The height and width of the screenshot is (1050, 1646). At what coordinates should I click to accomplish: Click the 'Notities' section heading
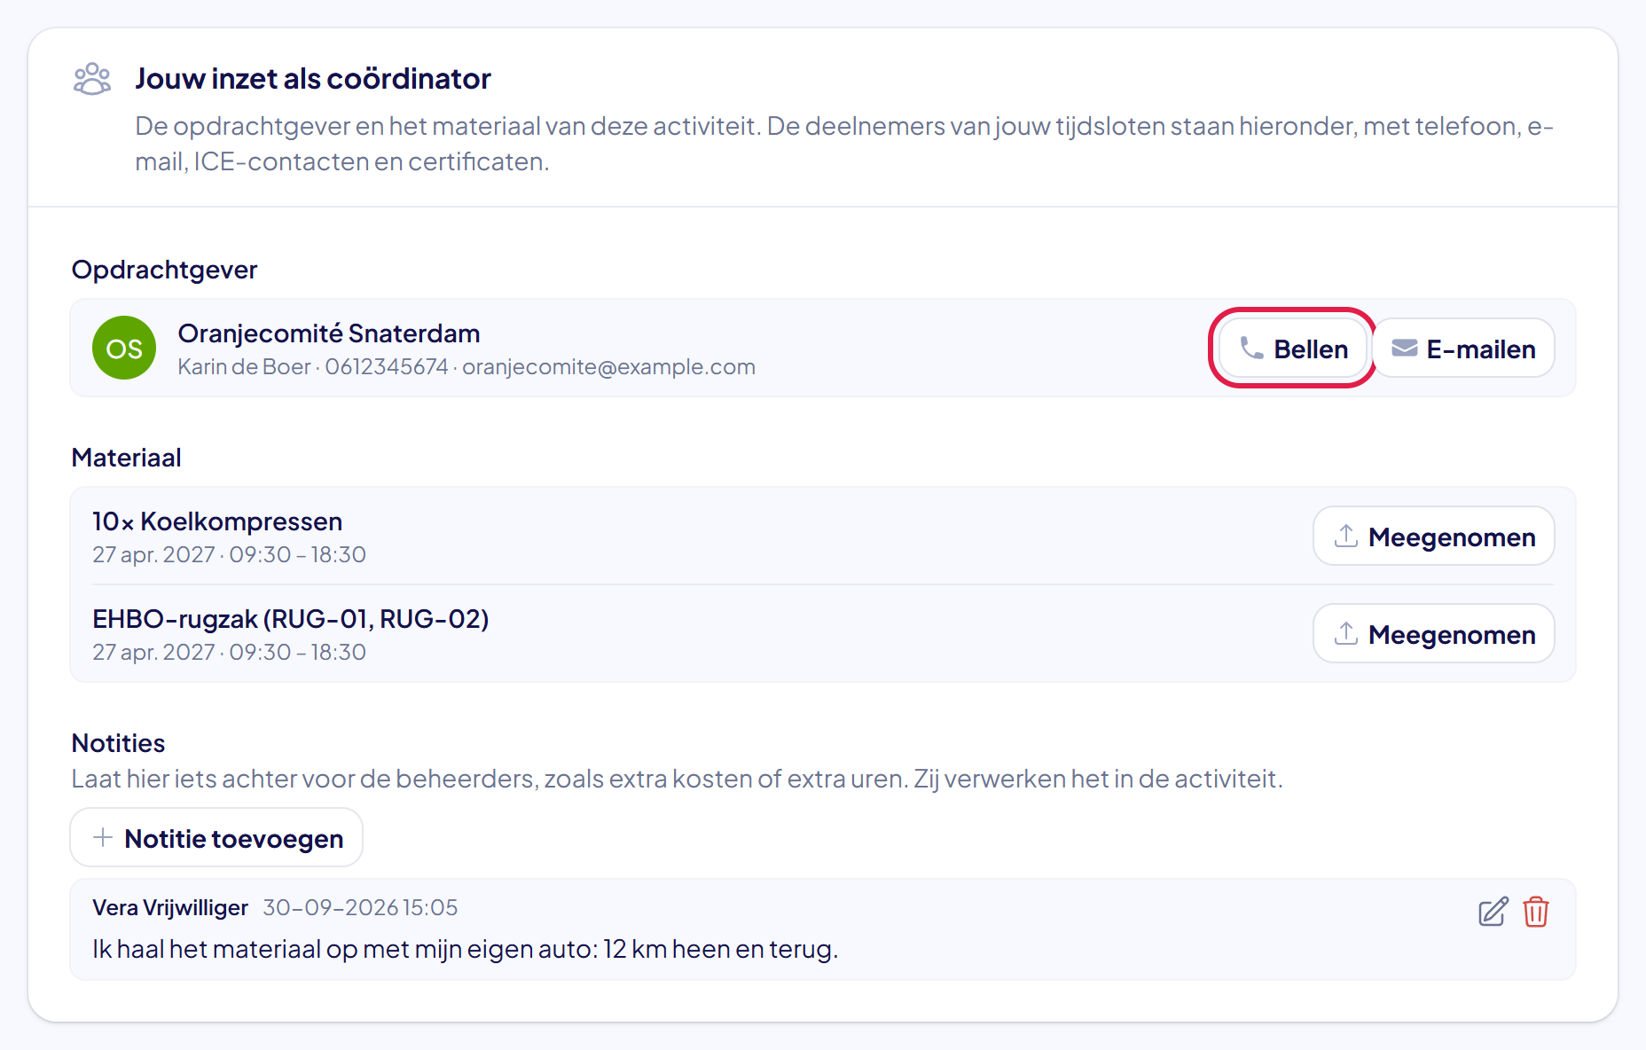pyautogui.click(x=119, y=743)
